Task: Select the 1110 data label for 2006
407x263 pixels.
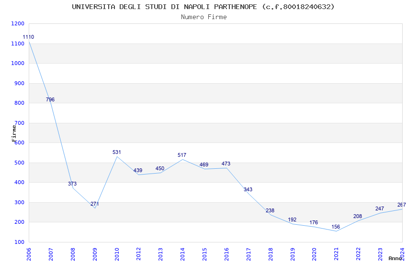Action: 28,37
